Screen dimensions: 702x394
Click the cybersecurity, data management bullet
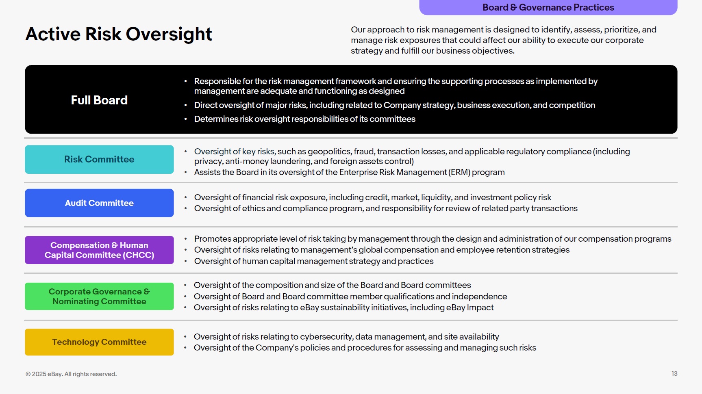coord(346,337)
